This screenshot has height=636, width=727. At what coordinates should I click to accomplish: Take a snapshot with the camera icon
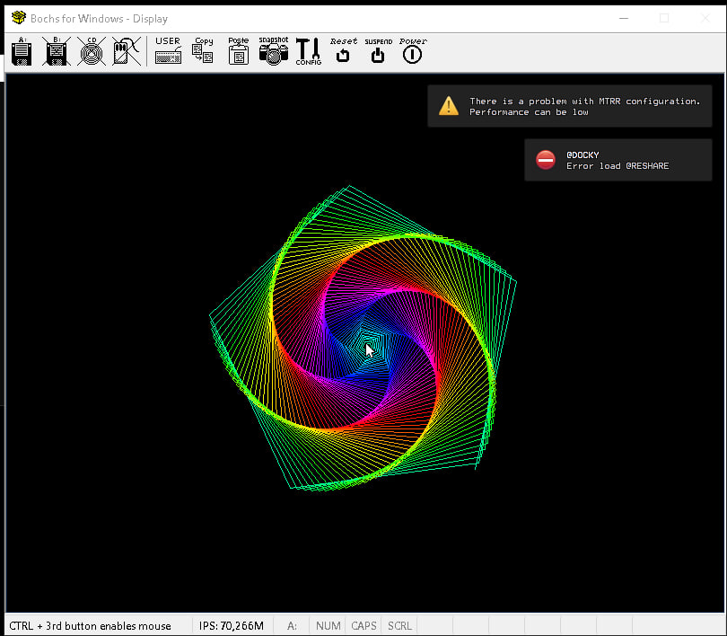point(273,52)
